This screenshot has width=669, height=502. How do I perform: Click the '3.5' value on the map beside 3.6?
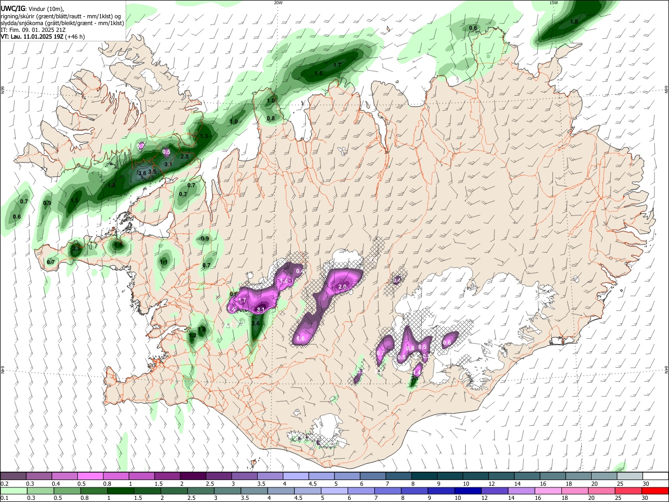(153, 172)
